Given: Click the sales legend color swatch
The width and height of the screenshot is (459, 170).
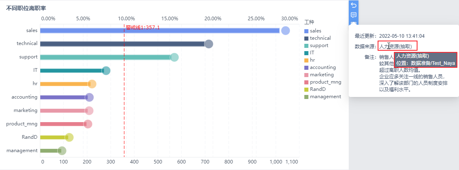Looking at the screenshot, I should point(306,31).
